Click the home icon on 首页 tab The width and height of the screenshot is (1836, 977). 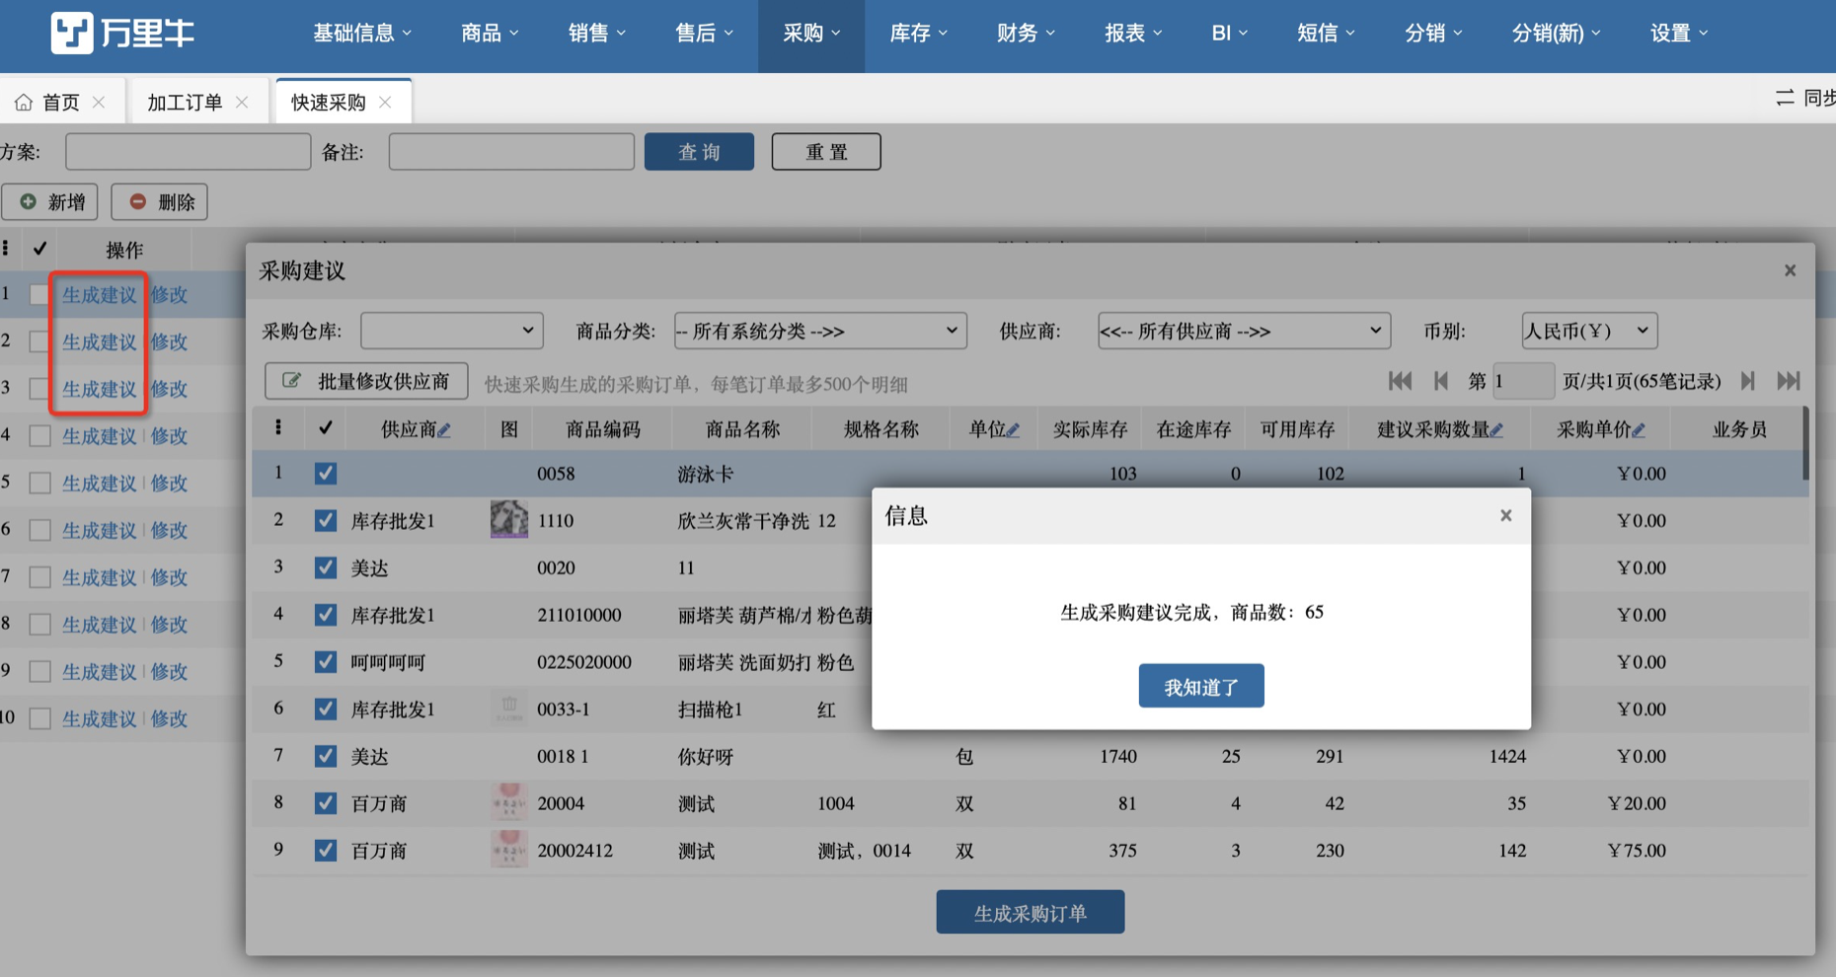24,102
